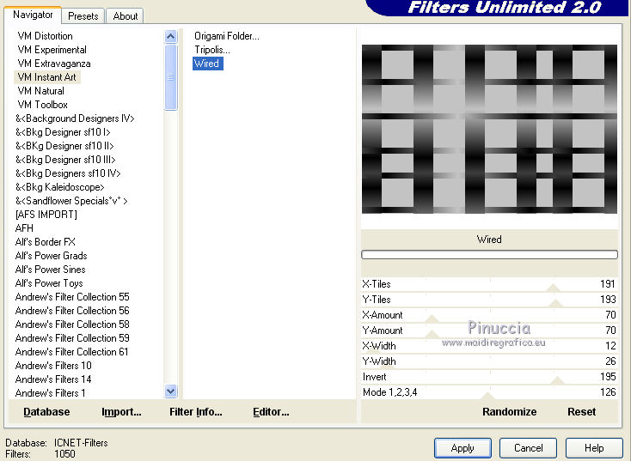
Task: Open Filter Info...
Action: pos(196,411)
